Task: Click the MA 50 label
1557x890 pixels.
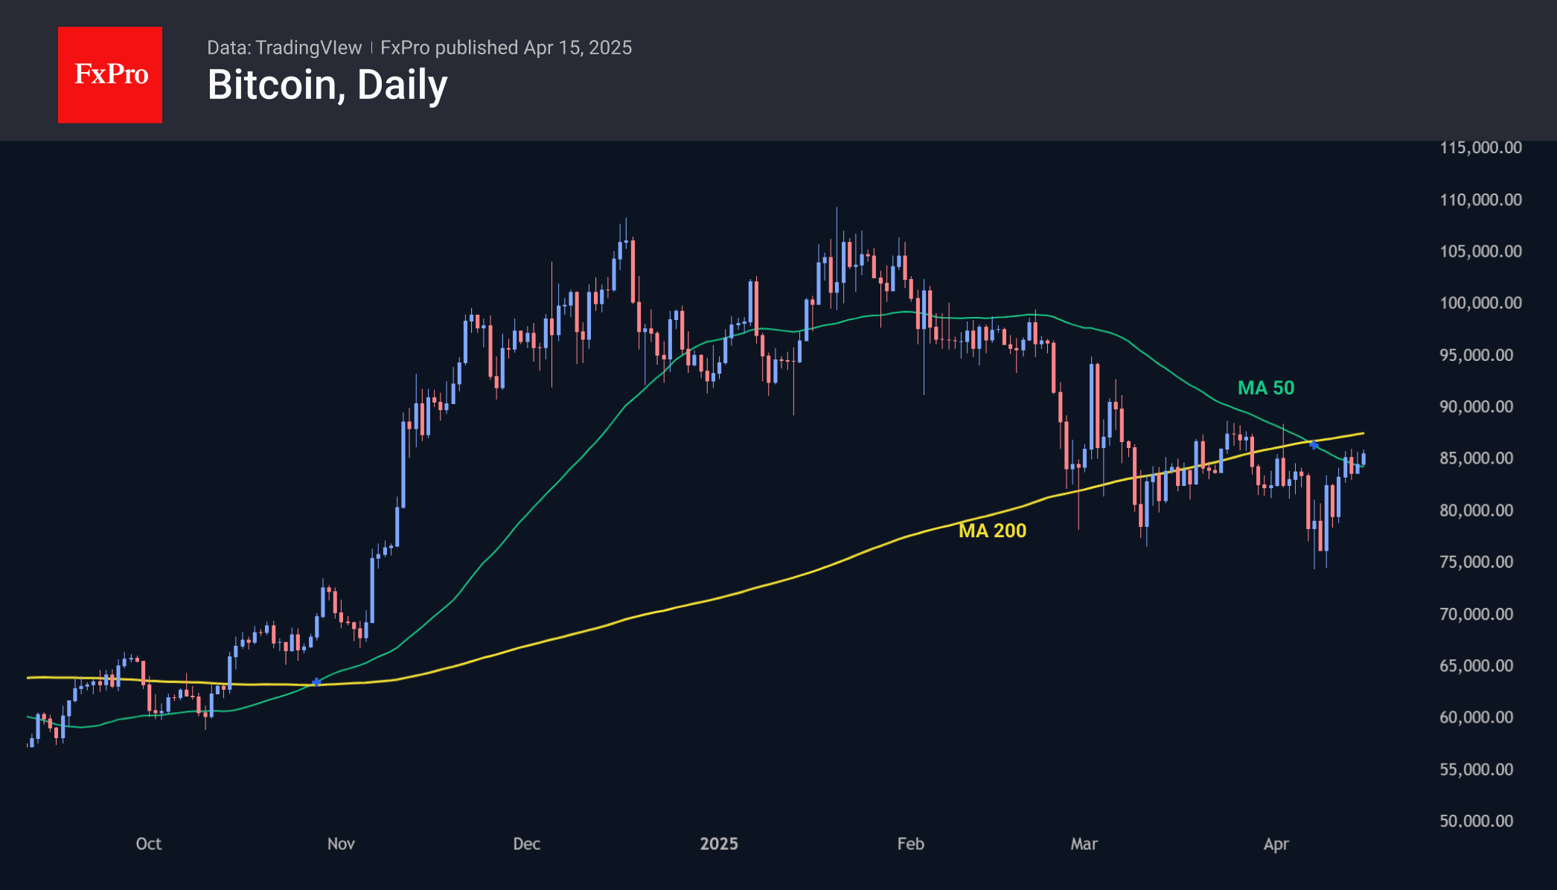Action: pos(1265,388)
